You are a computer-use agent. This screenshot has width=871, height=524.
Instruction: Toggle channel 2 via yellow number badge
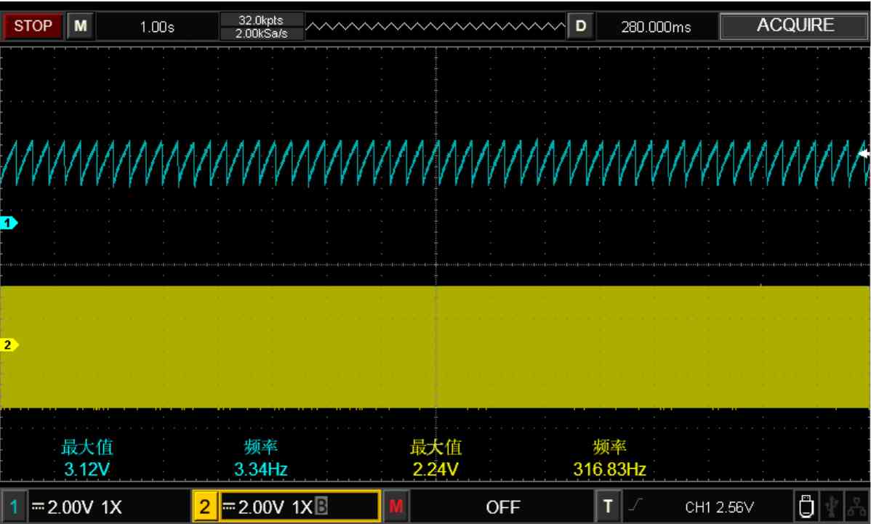coord(205,507)
